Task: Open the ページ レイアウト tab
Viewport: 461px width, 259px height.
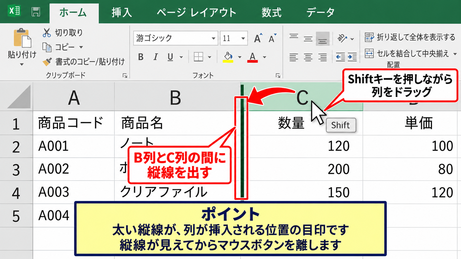Action: [x=197, y=13]
